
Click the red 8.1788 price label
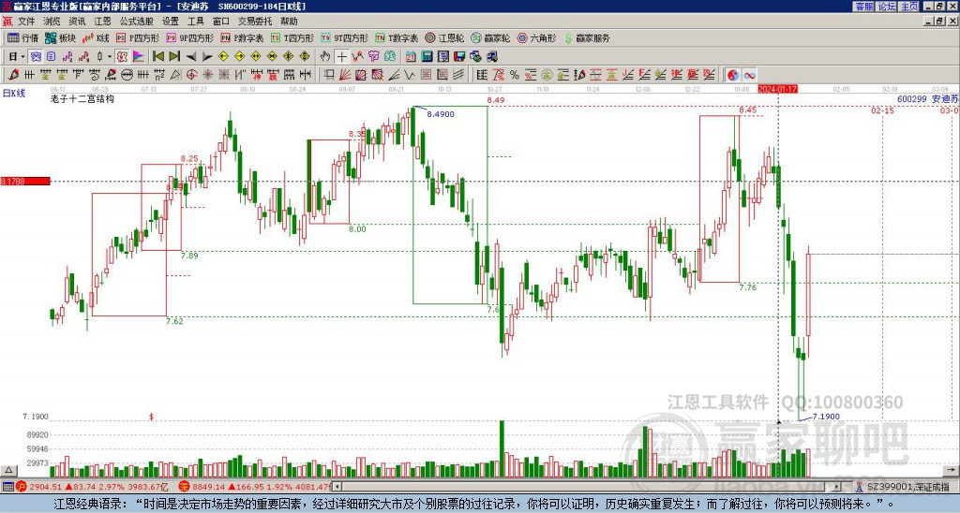tap(24, 181)
